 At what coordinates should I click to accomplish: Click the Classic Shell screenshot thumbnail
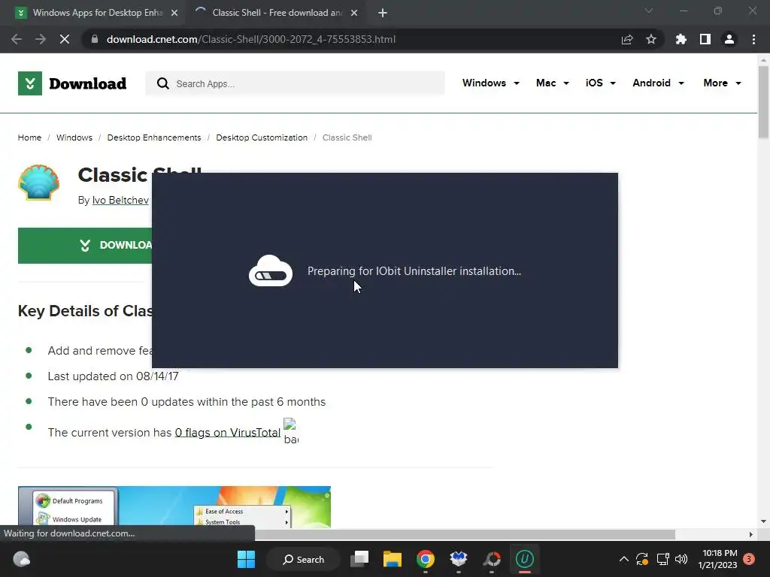tap(174, 507)
